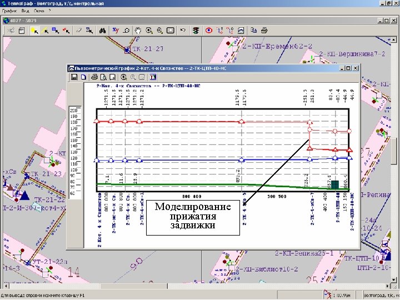The height and width of the screenshot is (300, 400).
Task: Save the piezometric graph with diskette icon
Action: 73,77
